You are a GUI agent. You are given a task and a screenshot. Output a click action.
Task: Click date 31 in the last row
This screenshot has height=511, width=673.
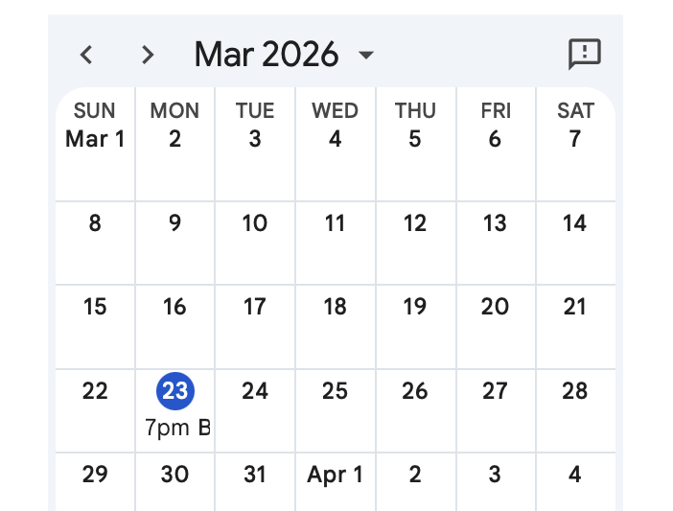(x=254, y=475)
